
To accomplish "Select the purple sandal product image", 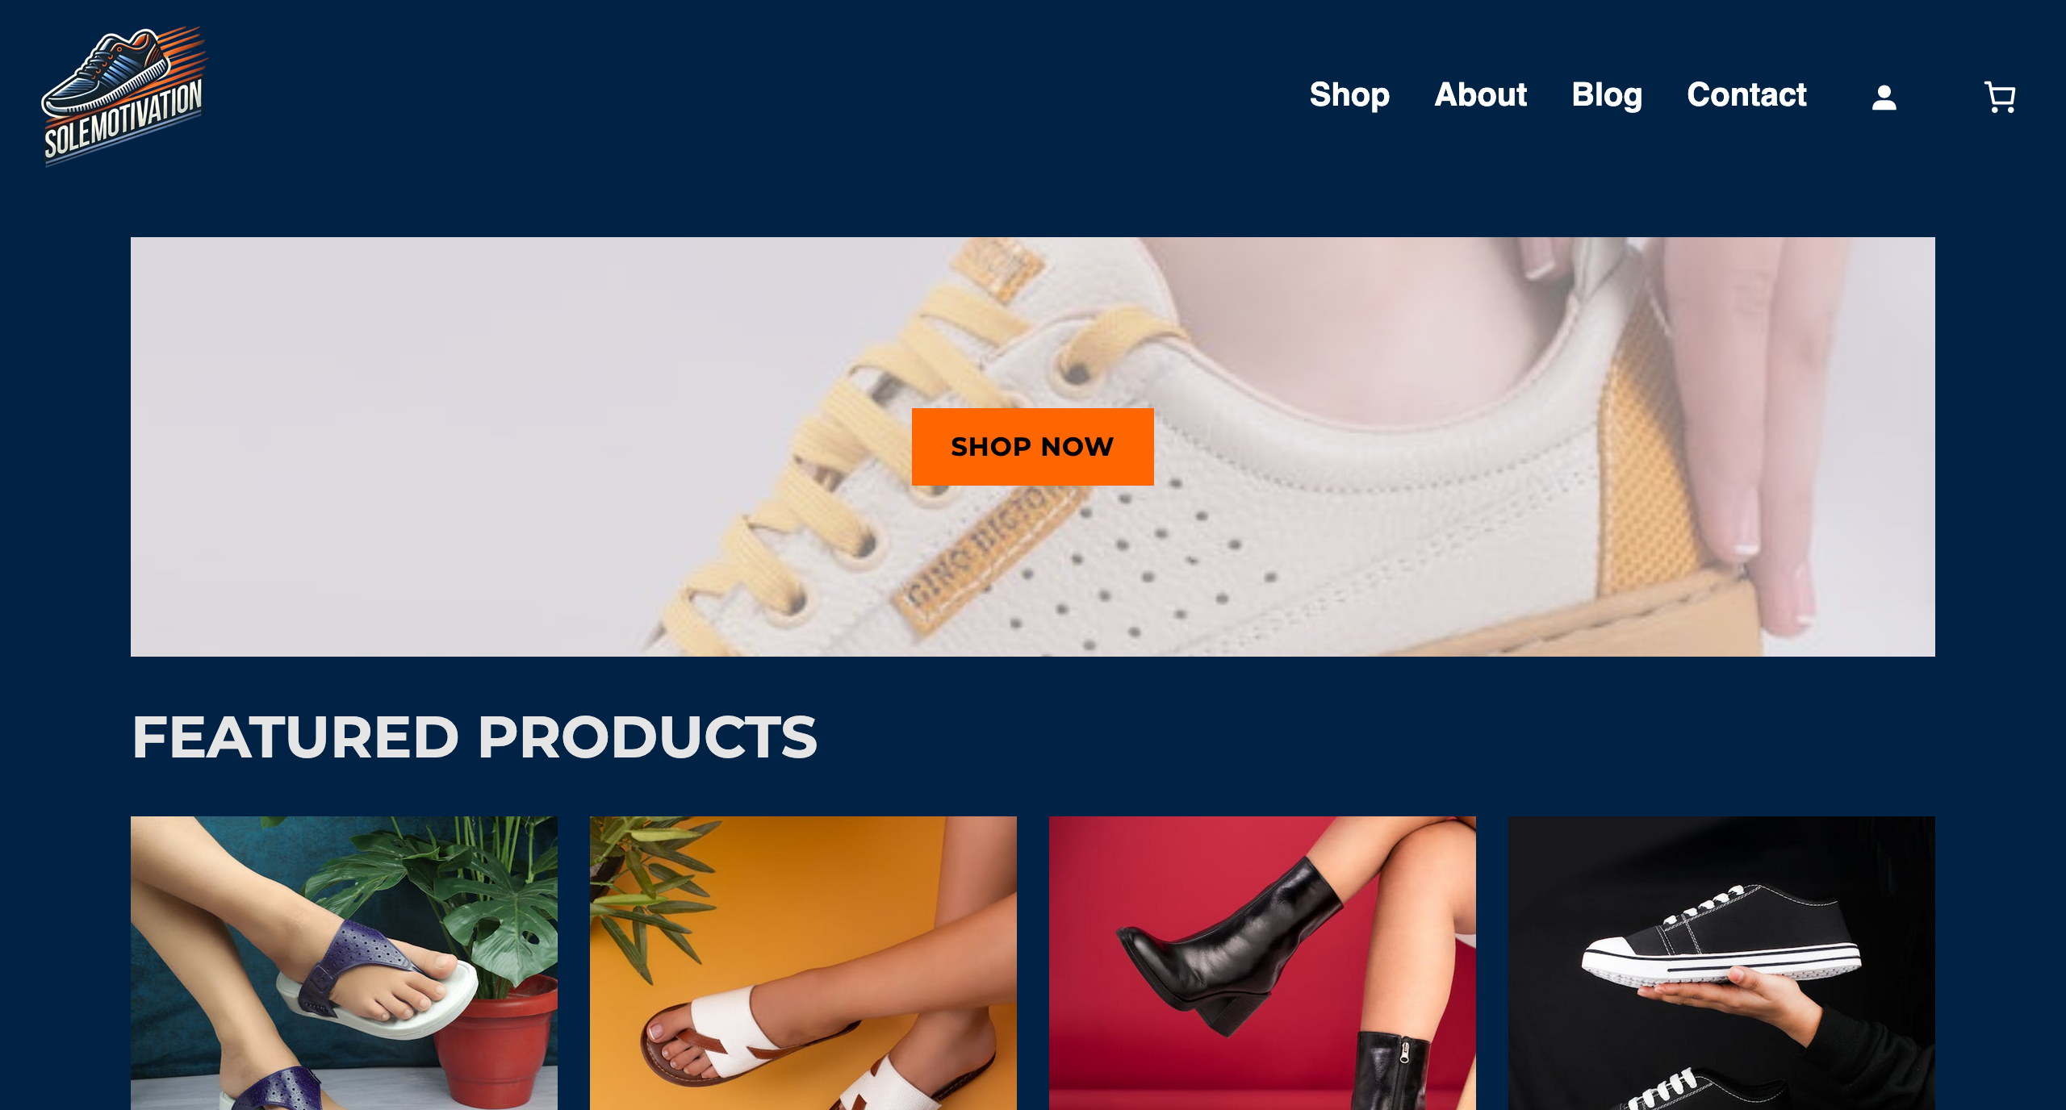I will coord(344,963).
